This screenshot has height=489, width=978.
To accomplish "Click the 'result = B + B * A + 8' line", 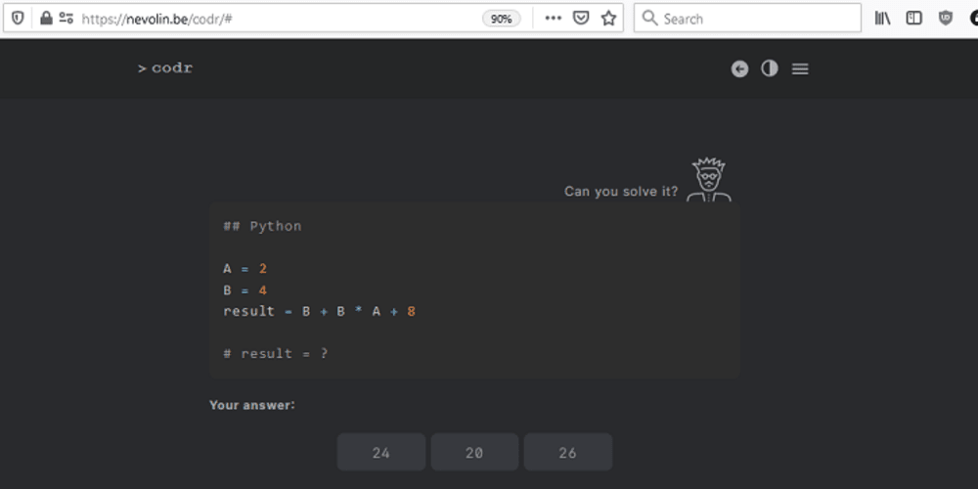I will 320,311.
